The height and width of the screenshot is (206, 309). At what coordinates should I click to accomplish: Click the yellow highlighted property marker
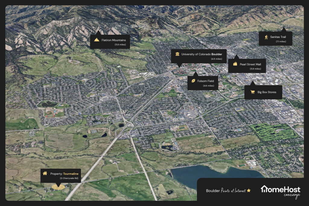point(58,187)
